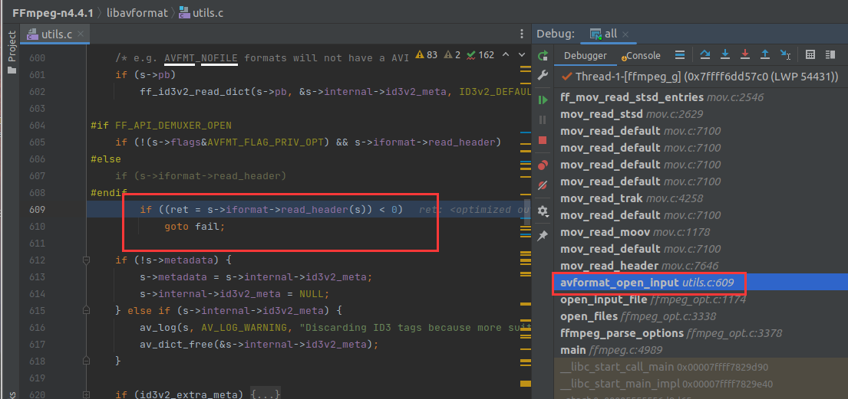
Task: Close the 'all' debug session tab
Action: coord(625,34)
